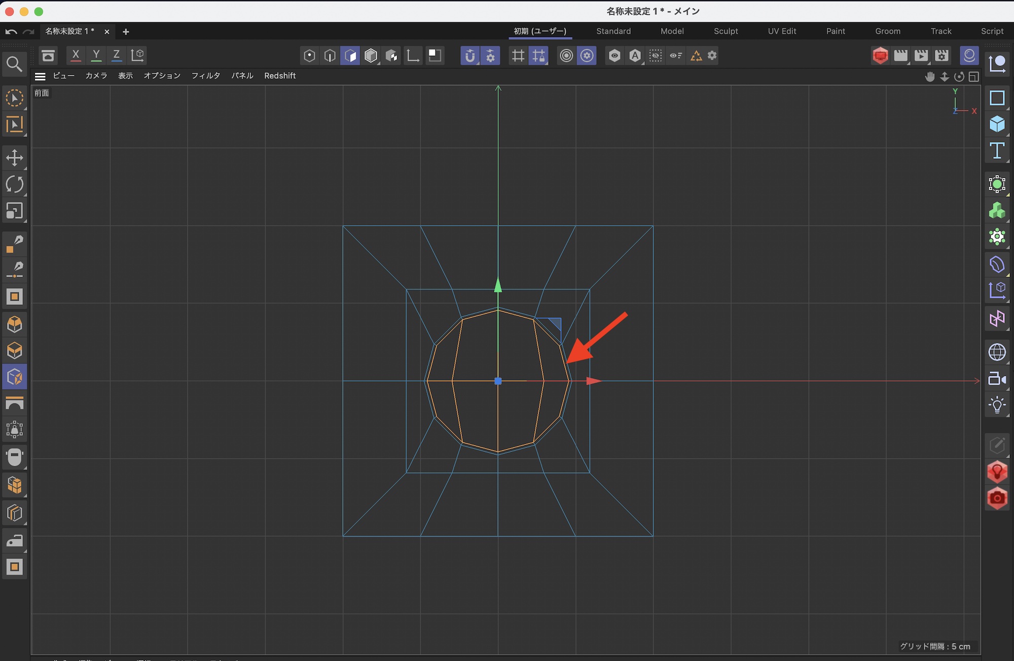Toggle the X axis lock
The width and height of the screenshot is (1014, 661).
[76, 55]
